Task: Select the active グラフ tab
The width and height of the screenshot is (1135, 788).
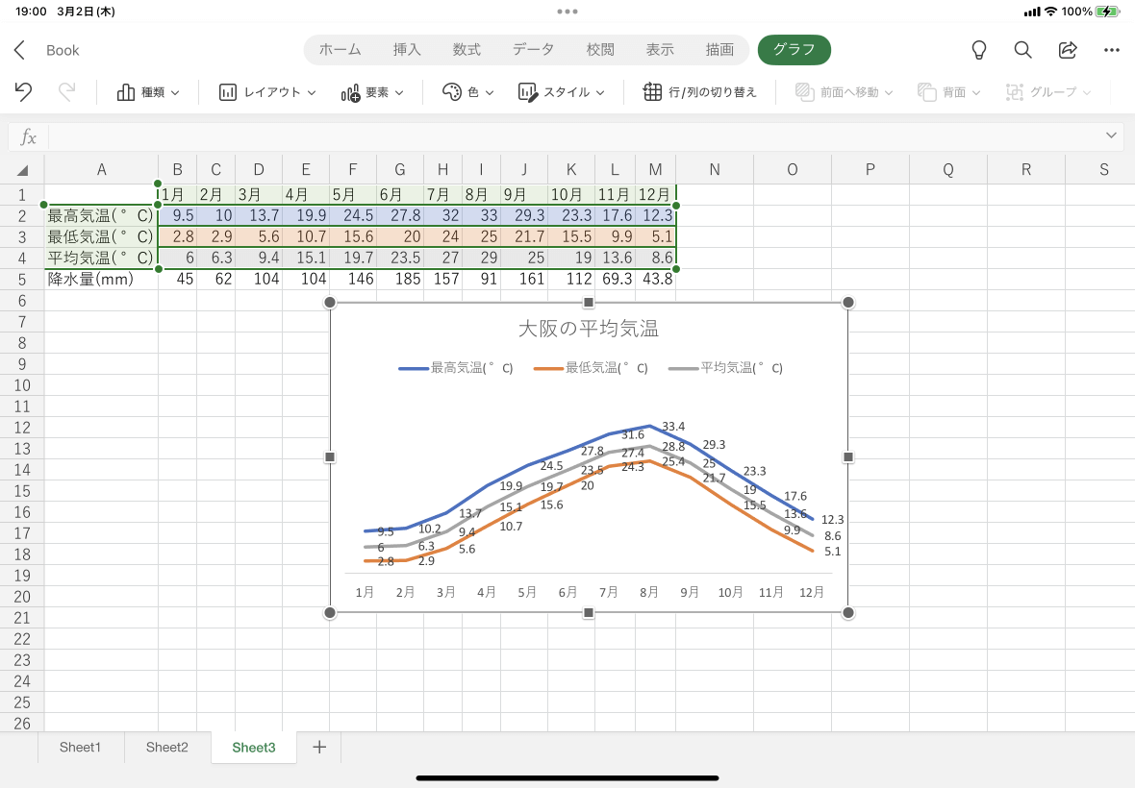Action: (x=794, y=50)
